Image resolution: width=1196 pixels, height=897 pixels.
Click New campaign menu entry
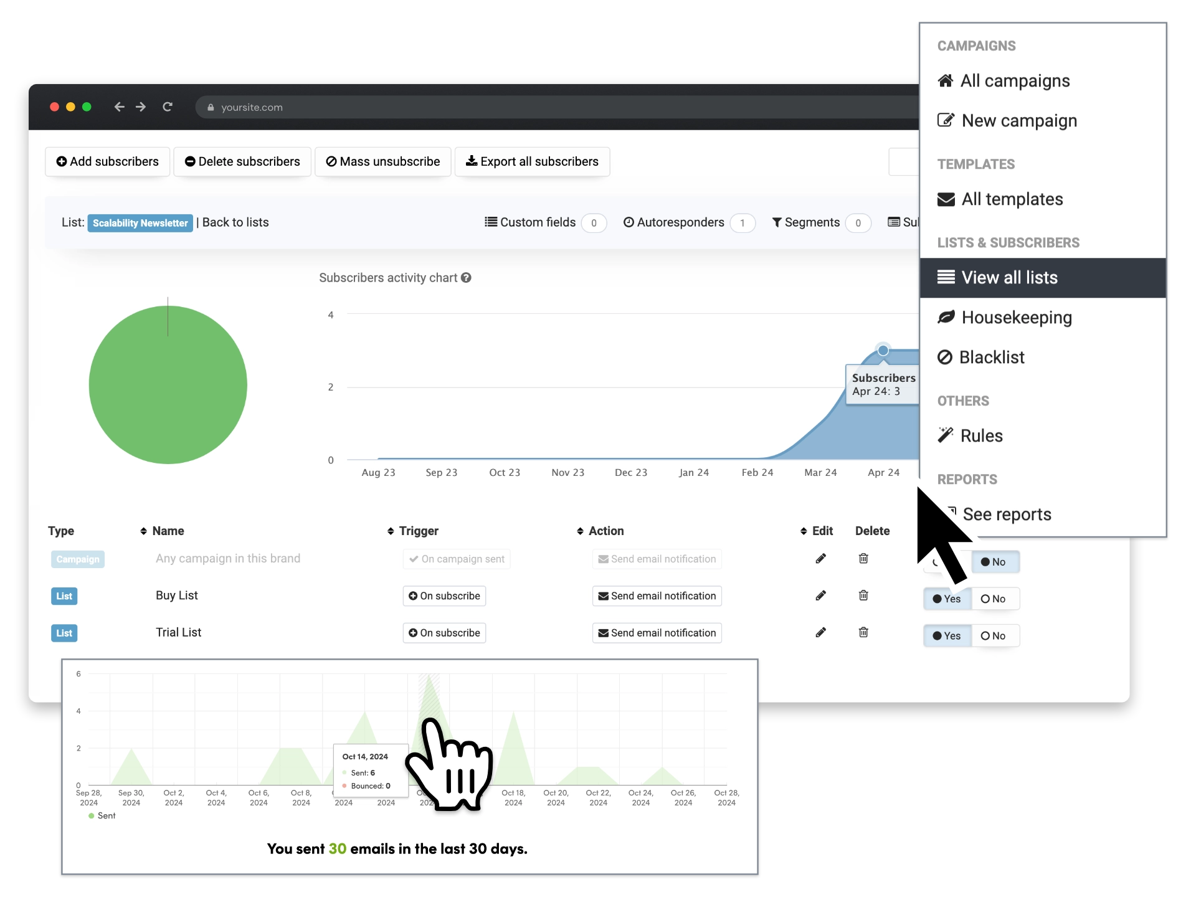click(x=1019, y=120)
